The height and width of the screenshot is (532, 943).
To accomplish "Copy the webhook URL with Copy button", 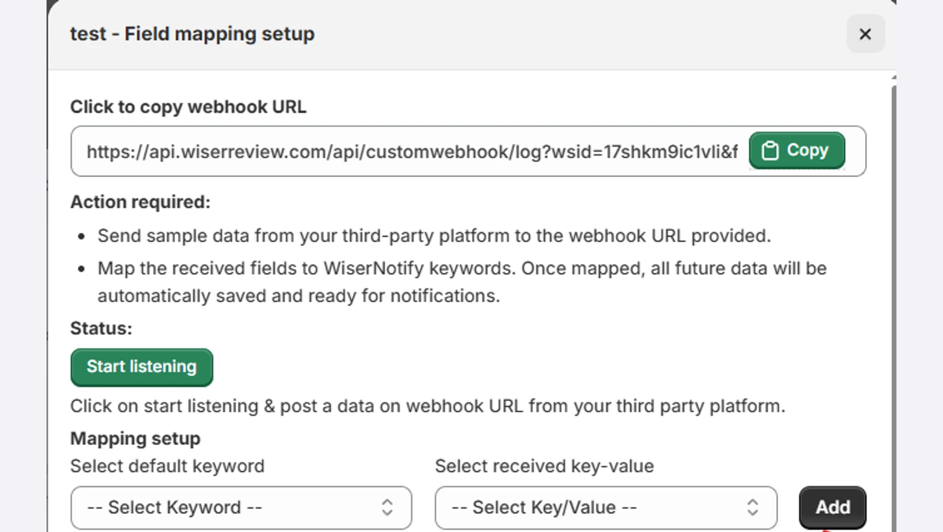I will pyautogui.click(x=797, y=151).
